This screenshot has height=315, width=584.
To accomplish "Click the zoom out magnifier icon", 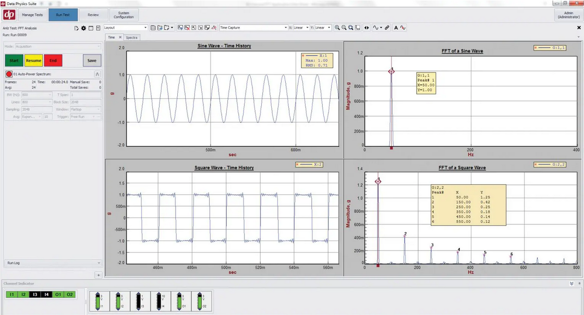I will pyautogui.click(x=344, y=28).
